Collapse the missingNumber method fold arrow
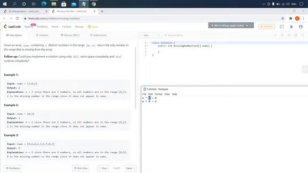 [x=148, y=46]
